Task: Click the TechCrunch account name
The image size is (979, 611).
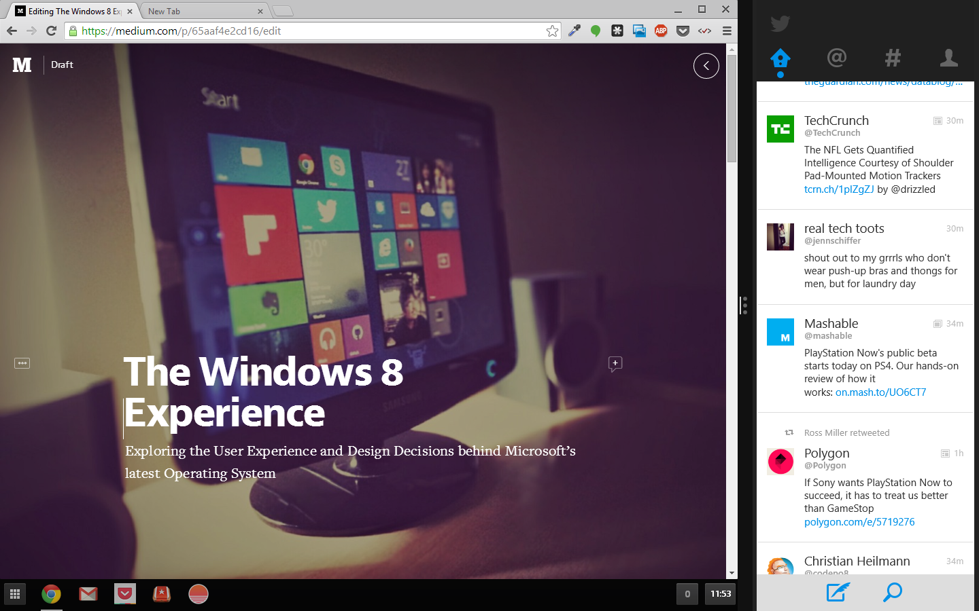Action: tap(836, 120)
